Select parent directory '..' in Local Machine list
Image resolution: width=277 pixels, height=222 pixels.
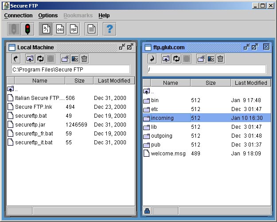[70, 89]
